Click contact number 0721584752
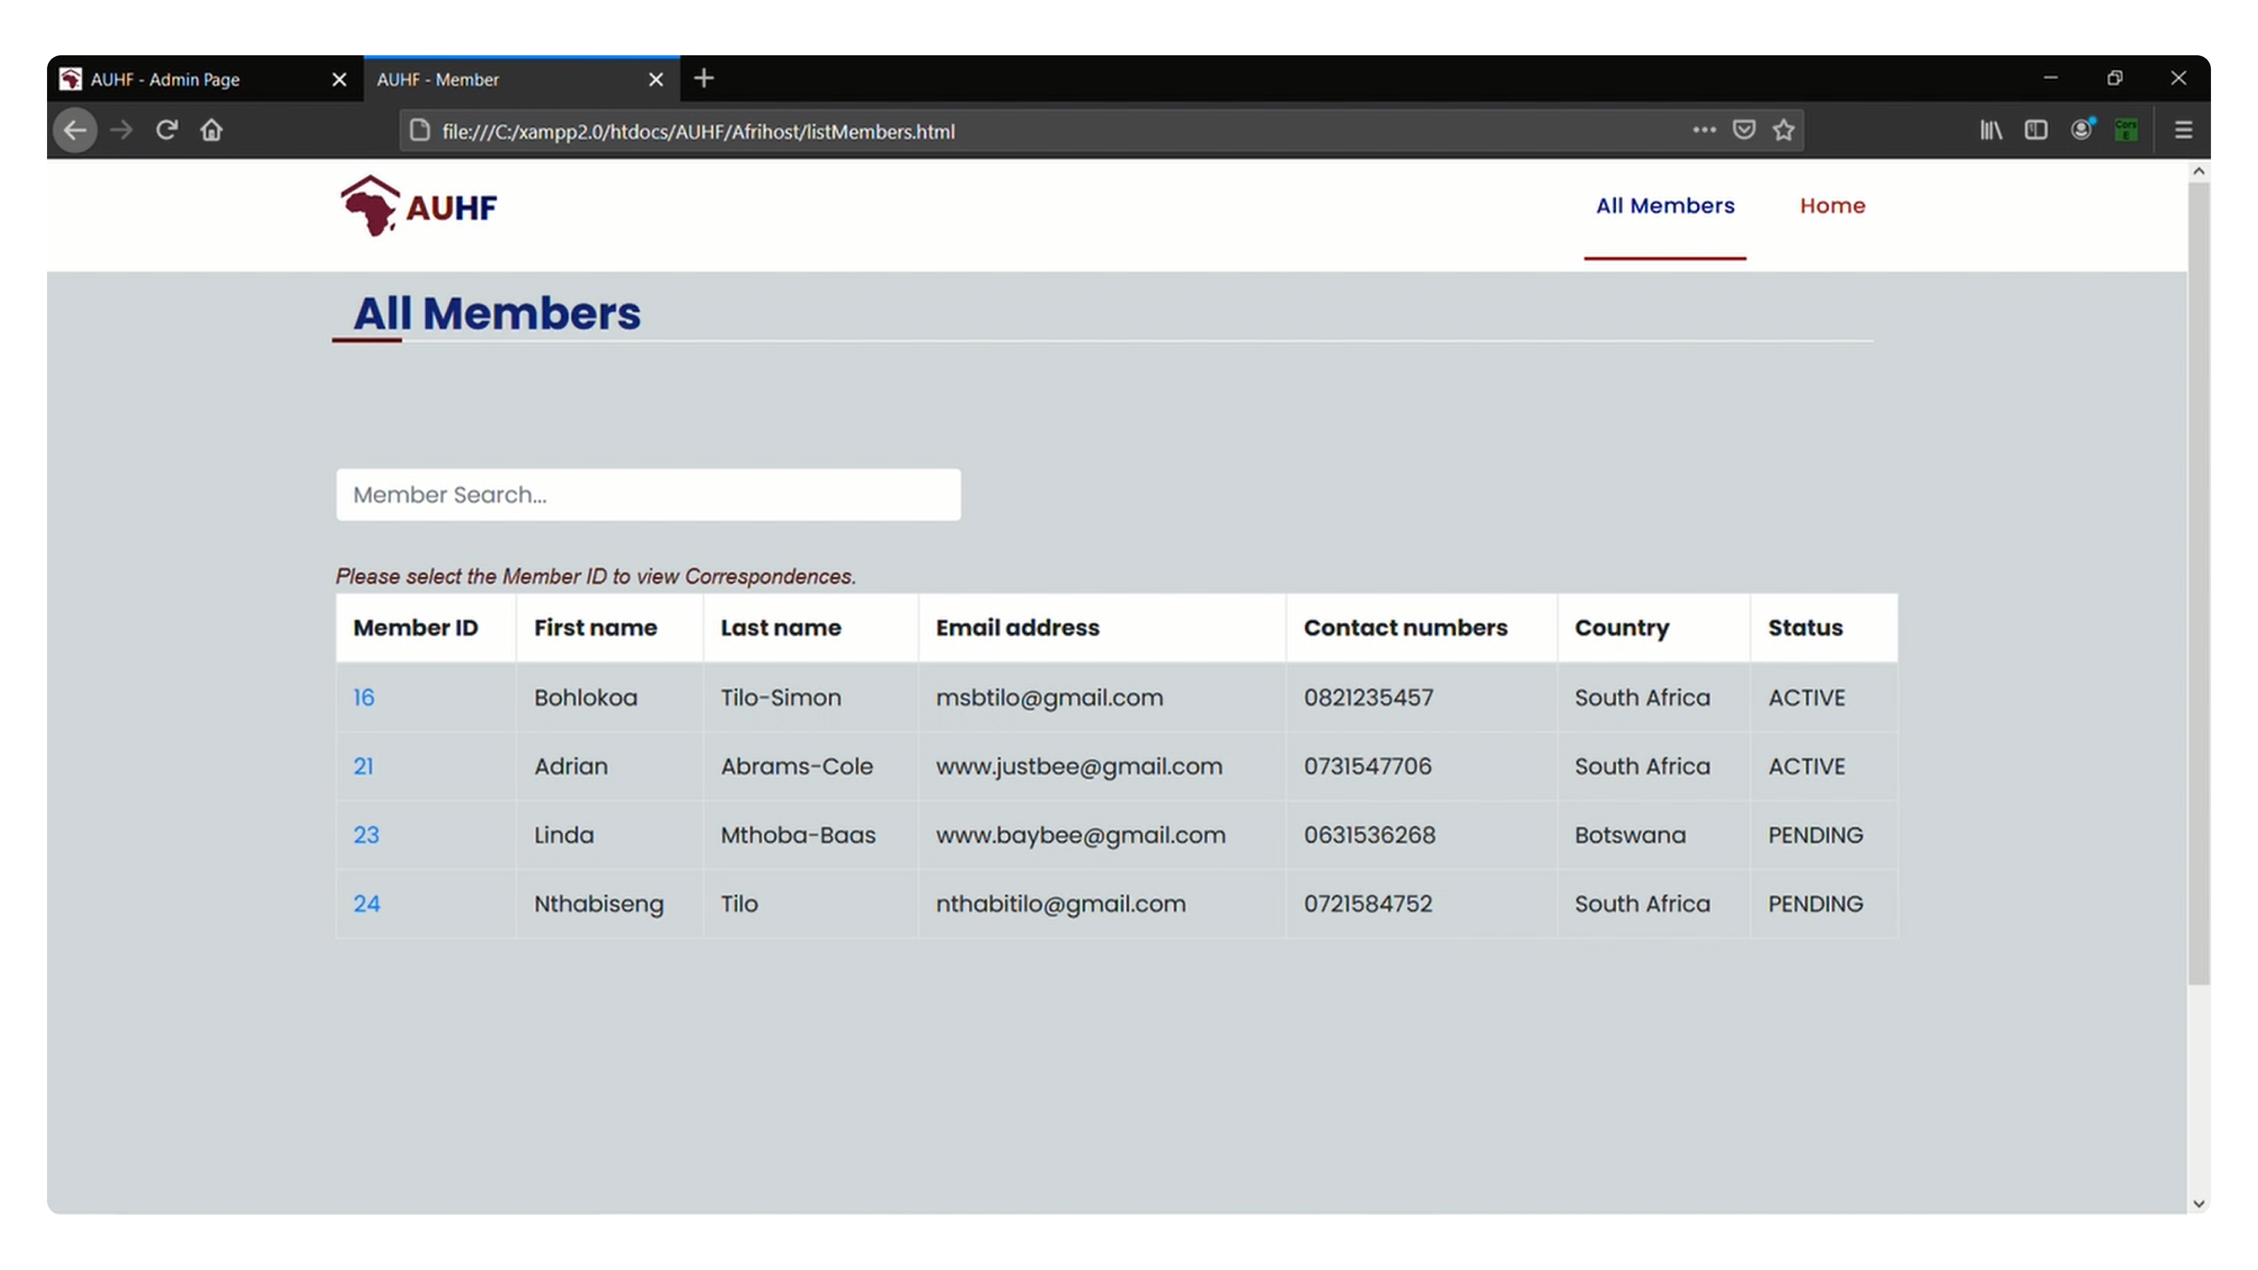 tap(1367, 904)
